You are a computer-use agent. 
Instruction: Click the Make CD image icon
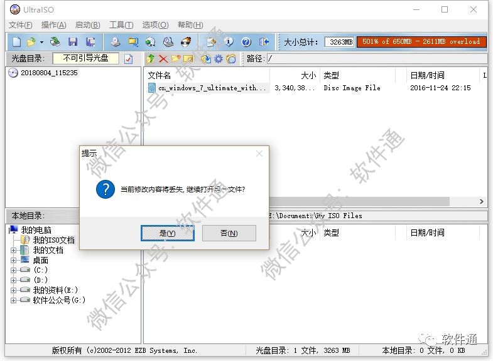116,42
